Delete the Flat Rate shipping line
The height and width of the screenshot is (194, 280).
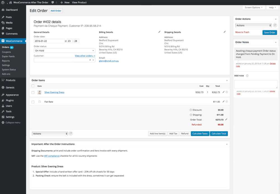pos(227,101)
